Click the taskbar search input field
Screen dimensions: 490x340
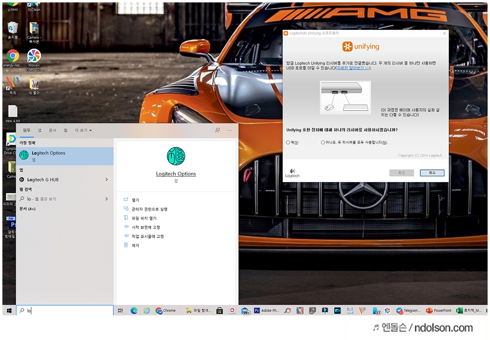[65, 311]
